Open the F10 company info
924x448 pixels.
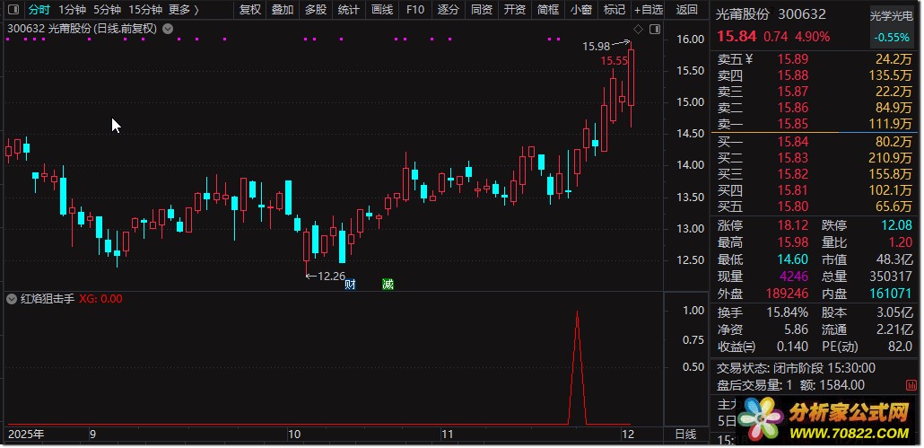click(414, 10)
